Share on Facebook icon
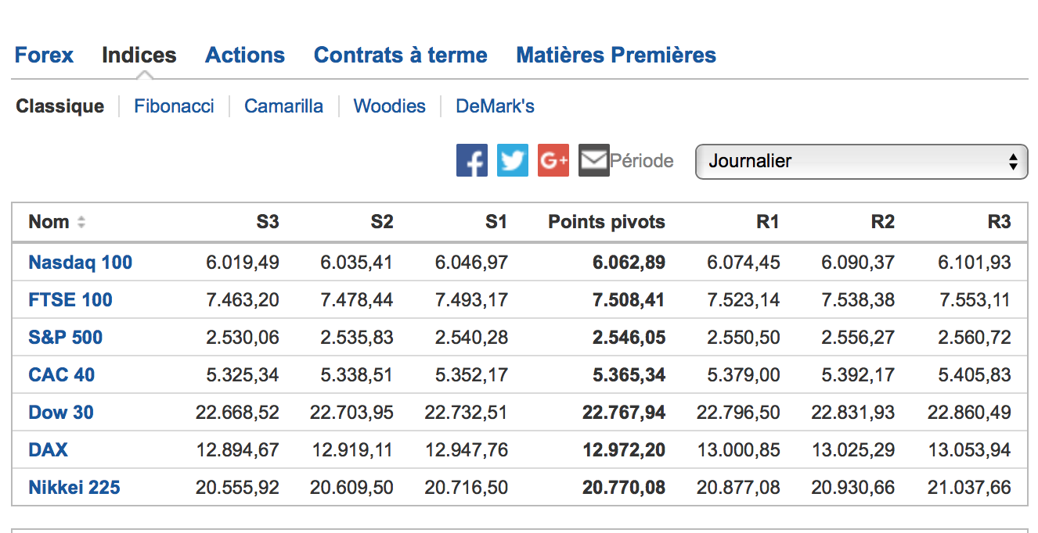1038x533 pixels. pyautogui.click(x=471, y=161)
